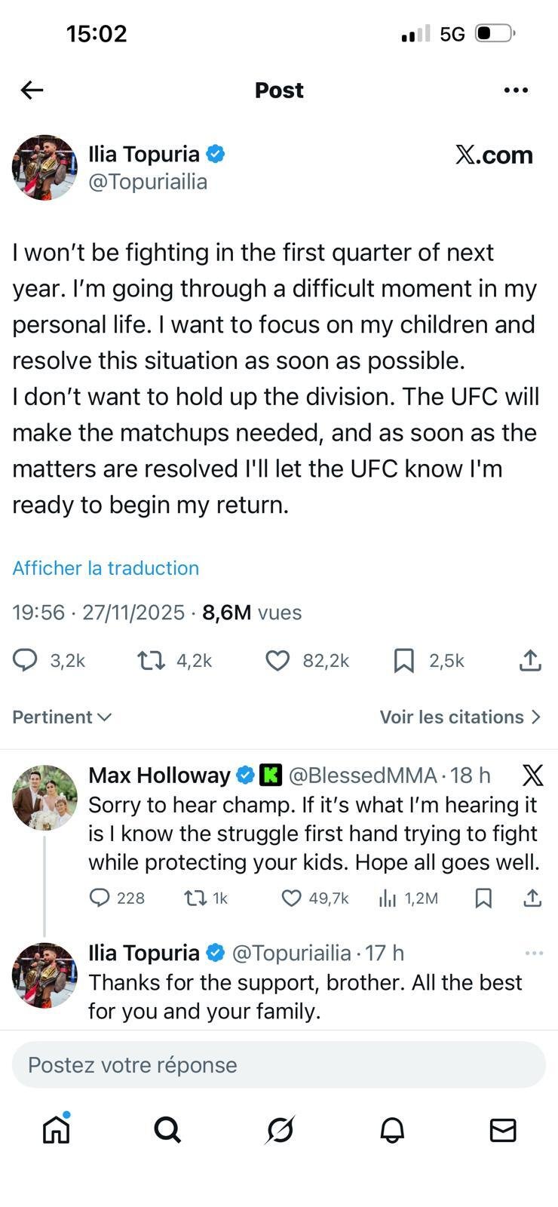Repost Ilia Topuria's main post
Viewport: 558px width, 1207px height.
point(150,661)
